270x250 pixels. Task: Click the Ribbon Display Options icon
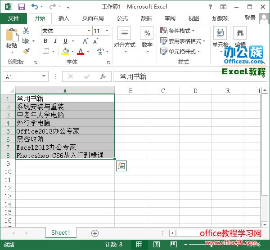coord(223,7)
